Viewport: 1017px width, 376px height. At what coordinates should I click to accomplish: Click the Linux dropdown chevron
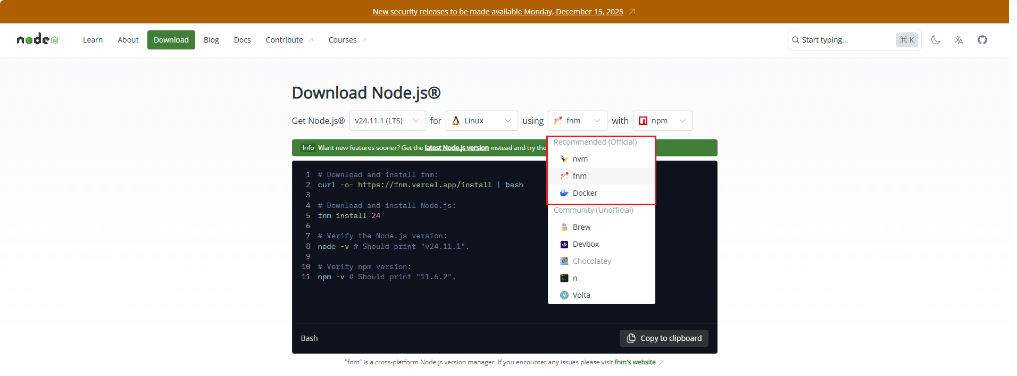click(508, 121)
